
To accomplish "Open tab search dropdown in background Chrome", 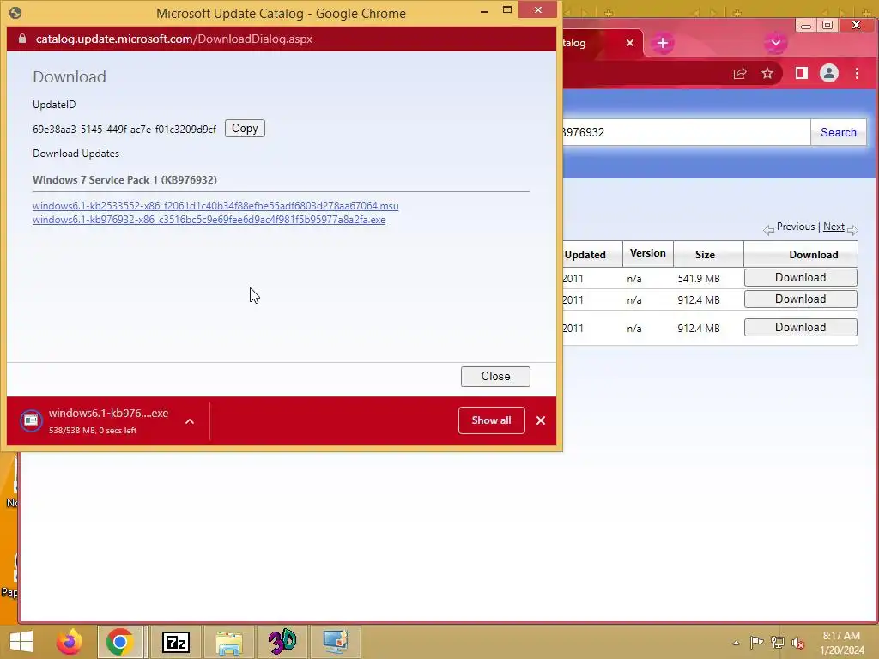I will [776, 43].
